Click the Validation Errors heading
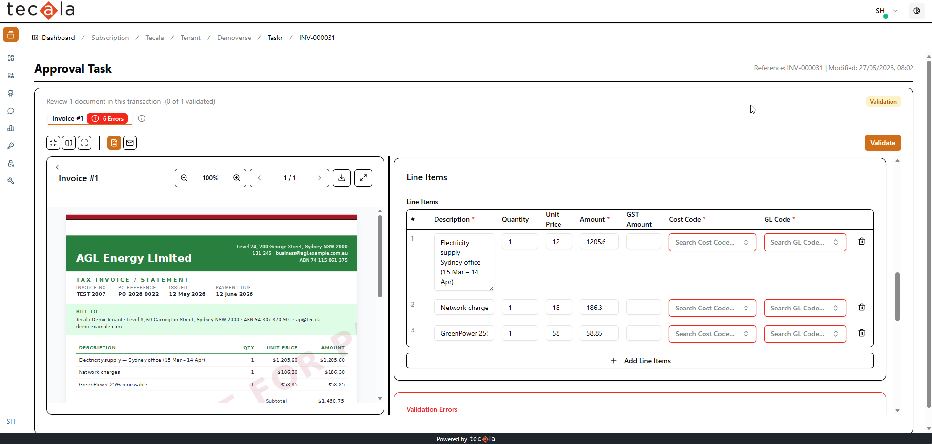Screen dimensions: 932x444 coord(432,409)
